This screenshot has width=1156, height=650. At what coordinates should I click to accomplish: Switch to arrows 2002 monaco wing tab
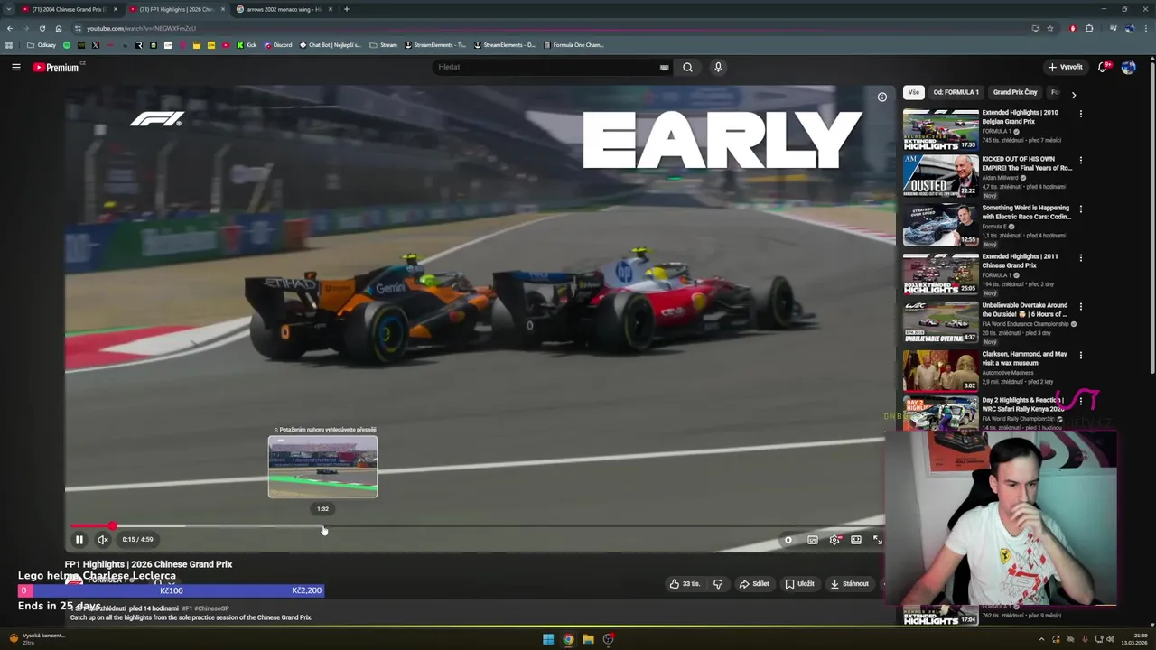click(284, 9)
